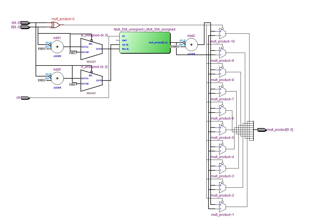Click the 'Add0' label text
The image size is (311, 223).
pos(57,69)
